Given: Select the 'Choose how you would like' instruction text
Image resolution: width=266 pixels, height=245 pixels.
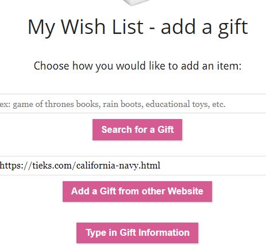Looking at the screenshot, I should [x=137, y=66].
